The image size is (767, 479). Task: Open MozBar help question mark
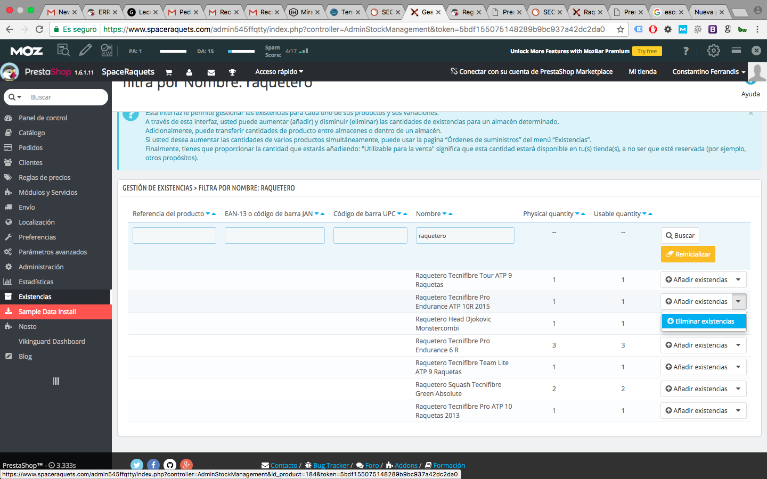[x=686, y=51]
